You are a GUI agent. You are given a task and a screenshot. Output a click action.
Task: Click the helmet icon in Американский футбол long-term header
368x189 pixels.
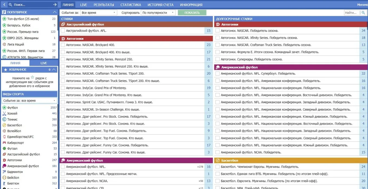(218, 67)
